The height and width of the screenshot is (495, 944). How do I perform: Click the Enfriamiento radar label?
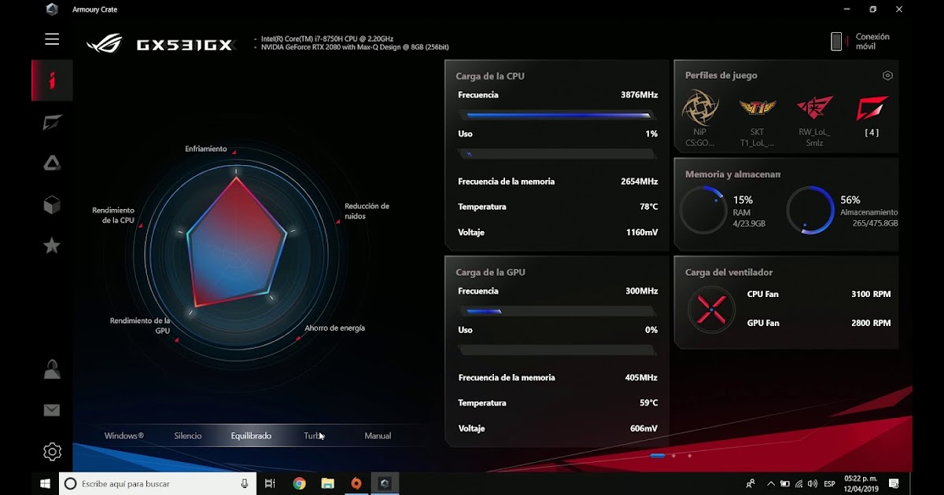point(206,148)
